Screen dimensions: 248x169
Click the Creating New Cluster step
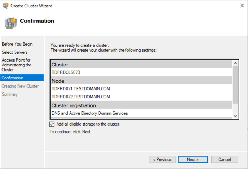[20, 86]
